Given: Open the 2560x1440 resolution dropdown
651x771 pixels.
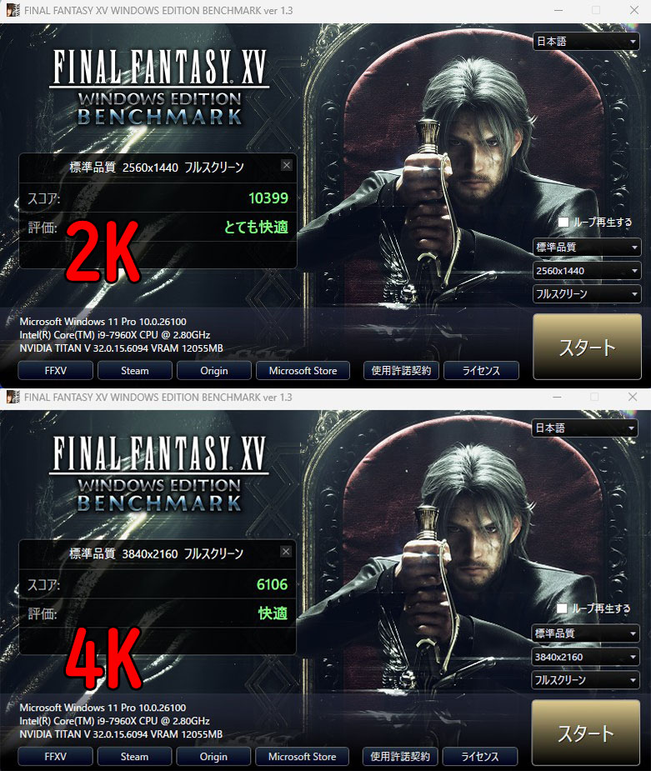Looking at the screenshot, I should [587, 270].
